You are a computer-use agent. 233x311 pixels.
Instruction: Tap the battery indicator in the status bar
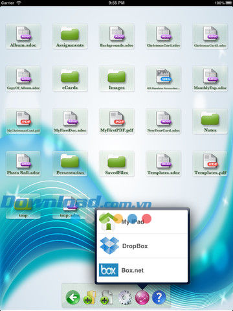228,3
